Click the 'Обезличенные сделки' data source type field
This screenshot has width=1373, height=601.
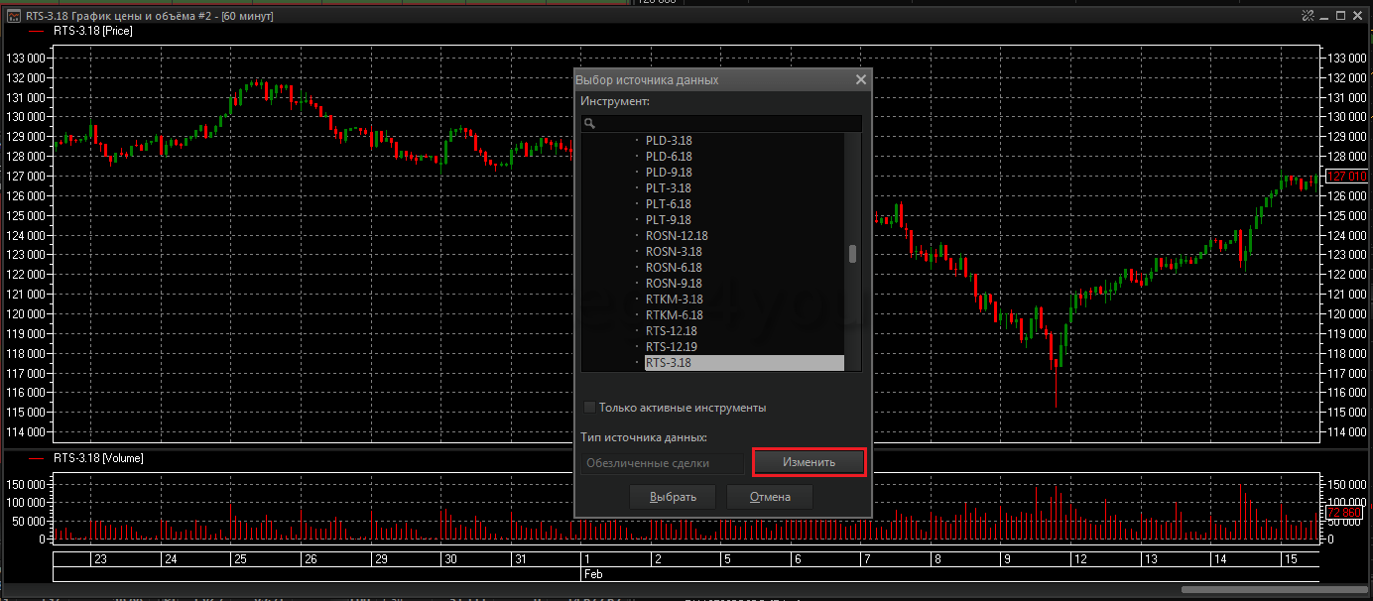click(662, 463)
